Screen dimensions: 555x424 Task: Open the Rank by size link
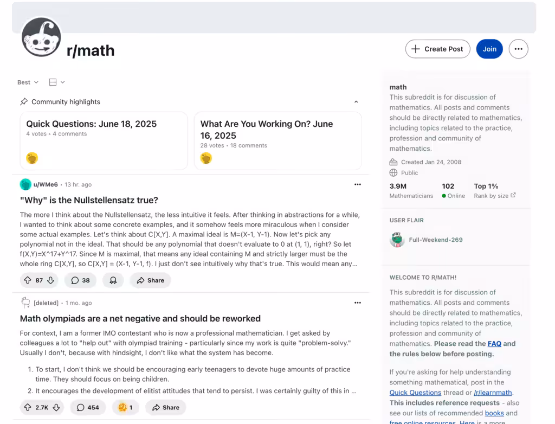(494, 196)
